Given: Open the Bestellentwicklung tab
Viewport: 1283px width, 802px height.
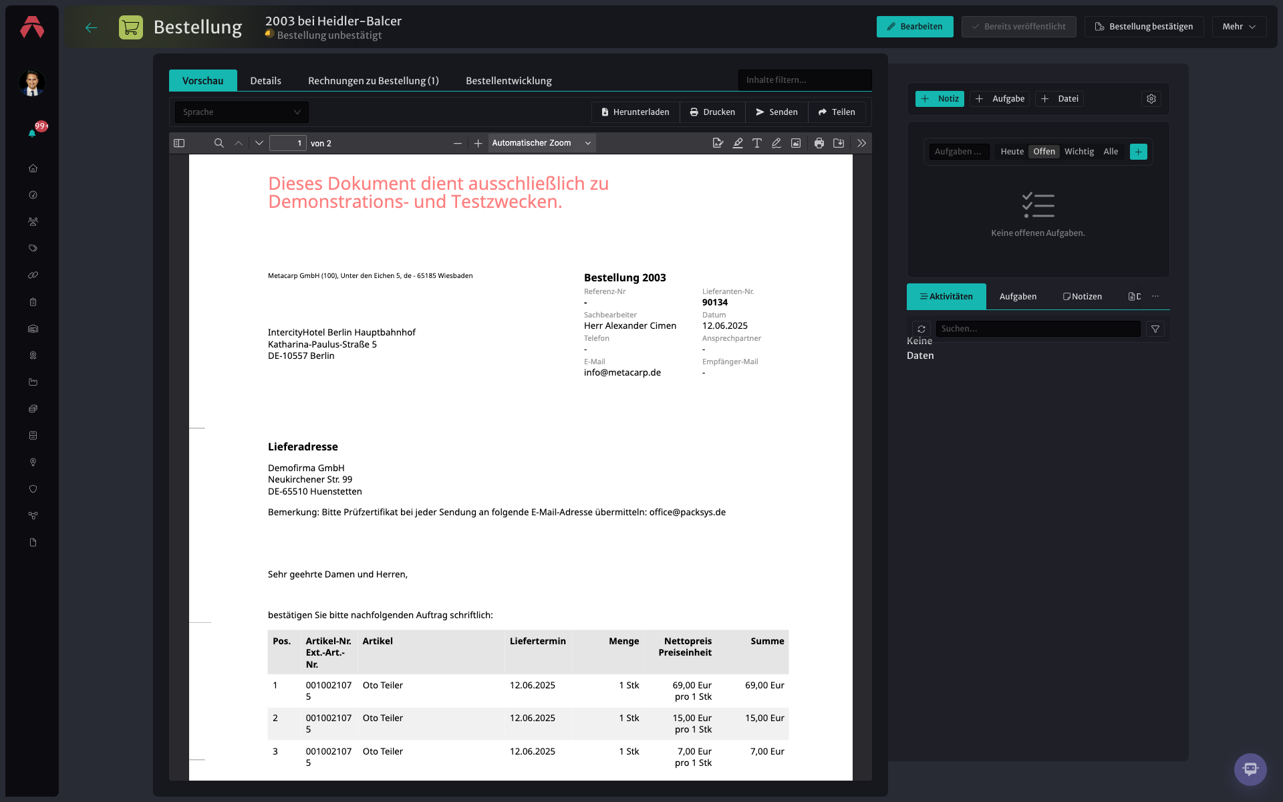Looking at the screenshot, I should pyautogui.click(x=509, y=81).
